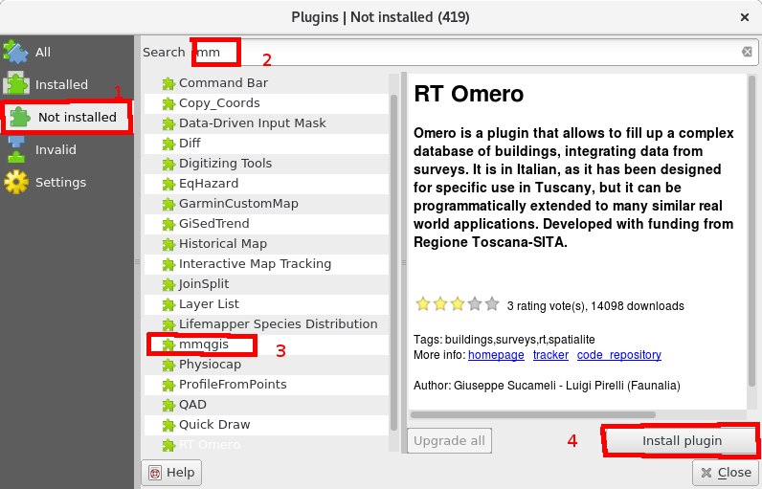
Task: Open Help for plugin manager
Action: tap(171, 473)
